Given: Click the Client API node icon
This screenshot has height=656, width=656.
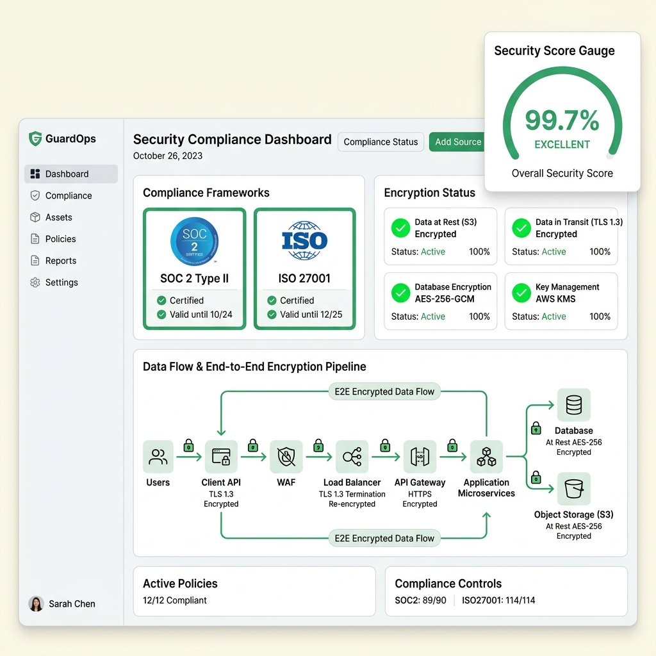Looking at the screenshot, I should coord(221,456).
